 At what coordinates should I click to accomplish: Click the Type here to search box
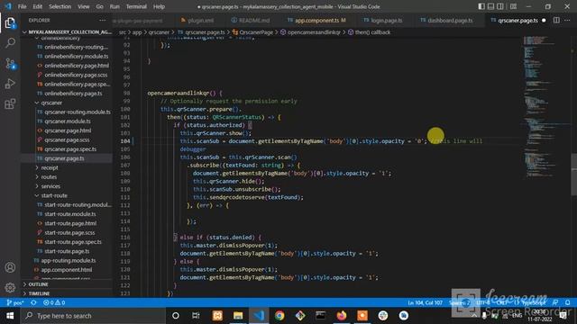[93, 316]
